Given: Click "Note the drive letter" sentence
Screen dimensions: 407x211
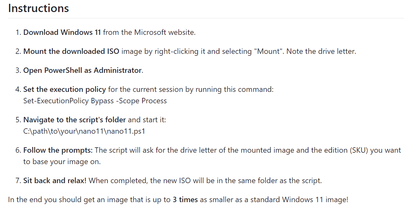Looking at the screenshot, I should coord(321,51).
